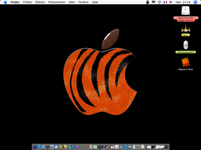Restore minimized window showing orange apple

(153, 147)
